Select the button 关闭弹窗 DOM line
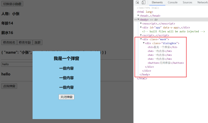 [166, 63]
